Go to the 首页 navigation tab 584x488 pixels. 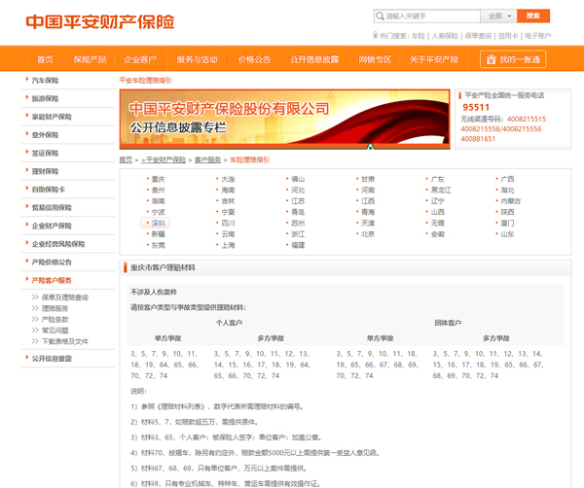click(x=45, y=59)
